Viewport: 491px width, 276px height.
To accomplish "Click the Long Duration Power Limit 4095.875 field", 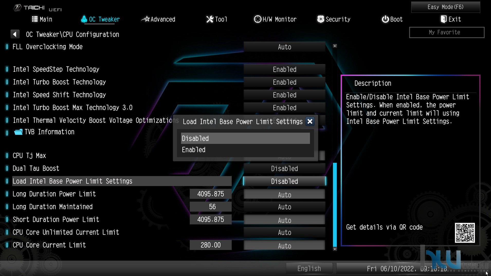I will coord(211,194).
